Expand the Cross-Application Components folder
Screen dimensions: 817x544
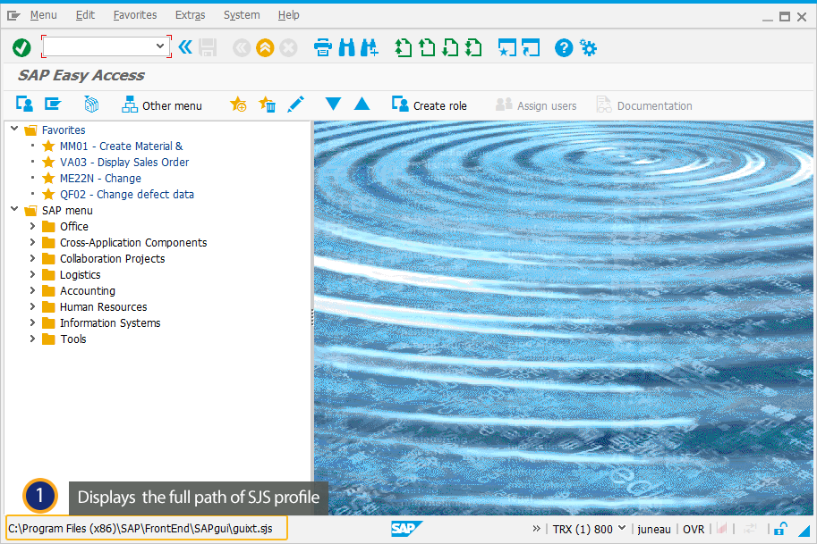point(32,242)
